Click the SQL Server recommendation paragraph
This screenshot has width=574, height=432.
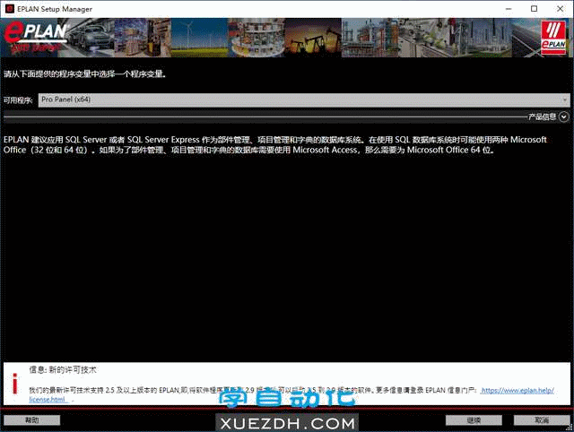pyautogui.click(x=275, y=145)
